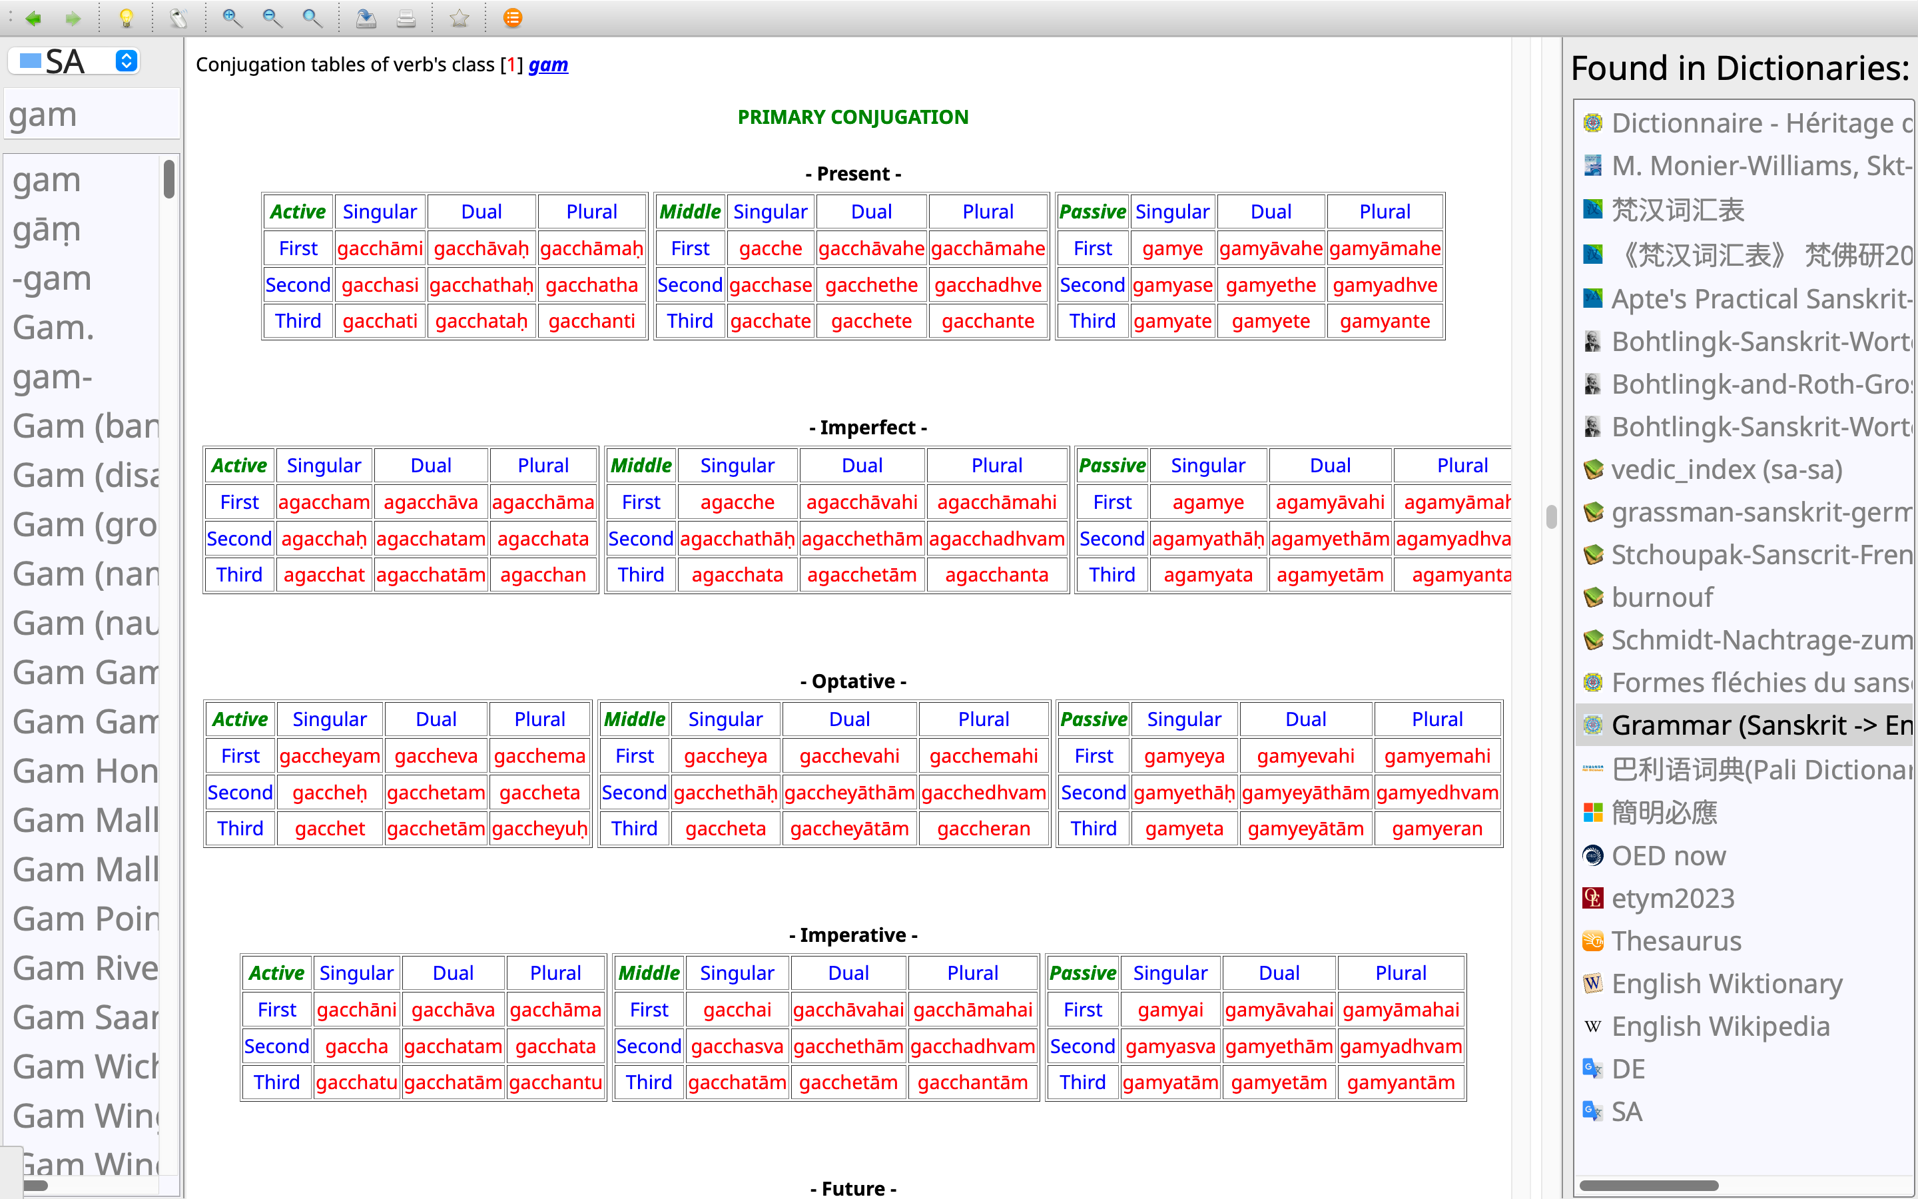Viewport: 1918px width, 1199px height.
Task: Open the SA dictionary group dropdown
Action: [x=75, y=61]
